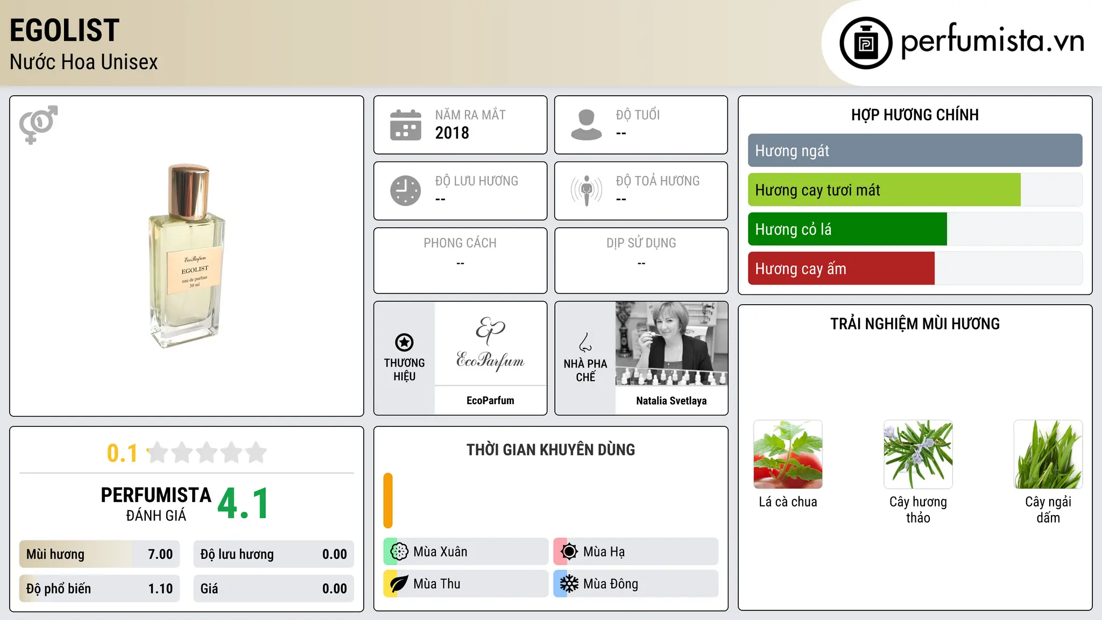
Task: Click the Hương ngát accord bar
Action: pyautogui.click(x=915, y=151)
